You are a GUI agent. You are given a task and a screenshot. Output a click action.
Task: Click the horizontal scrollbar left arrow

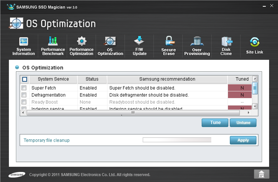pos(23,113)
